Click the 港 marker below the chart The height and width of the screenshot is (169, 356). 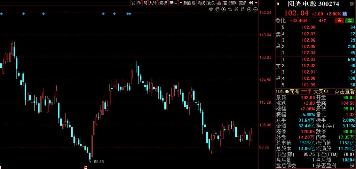coord(86,167)
